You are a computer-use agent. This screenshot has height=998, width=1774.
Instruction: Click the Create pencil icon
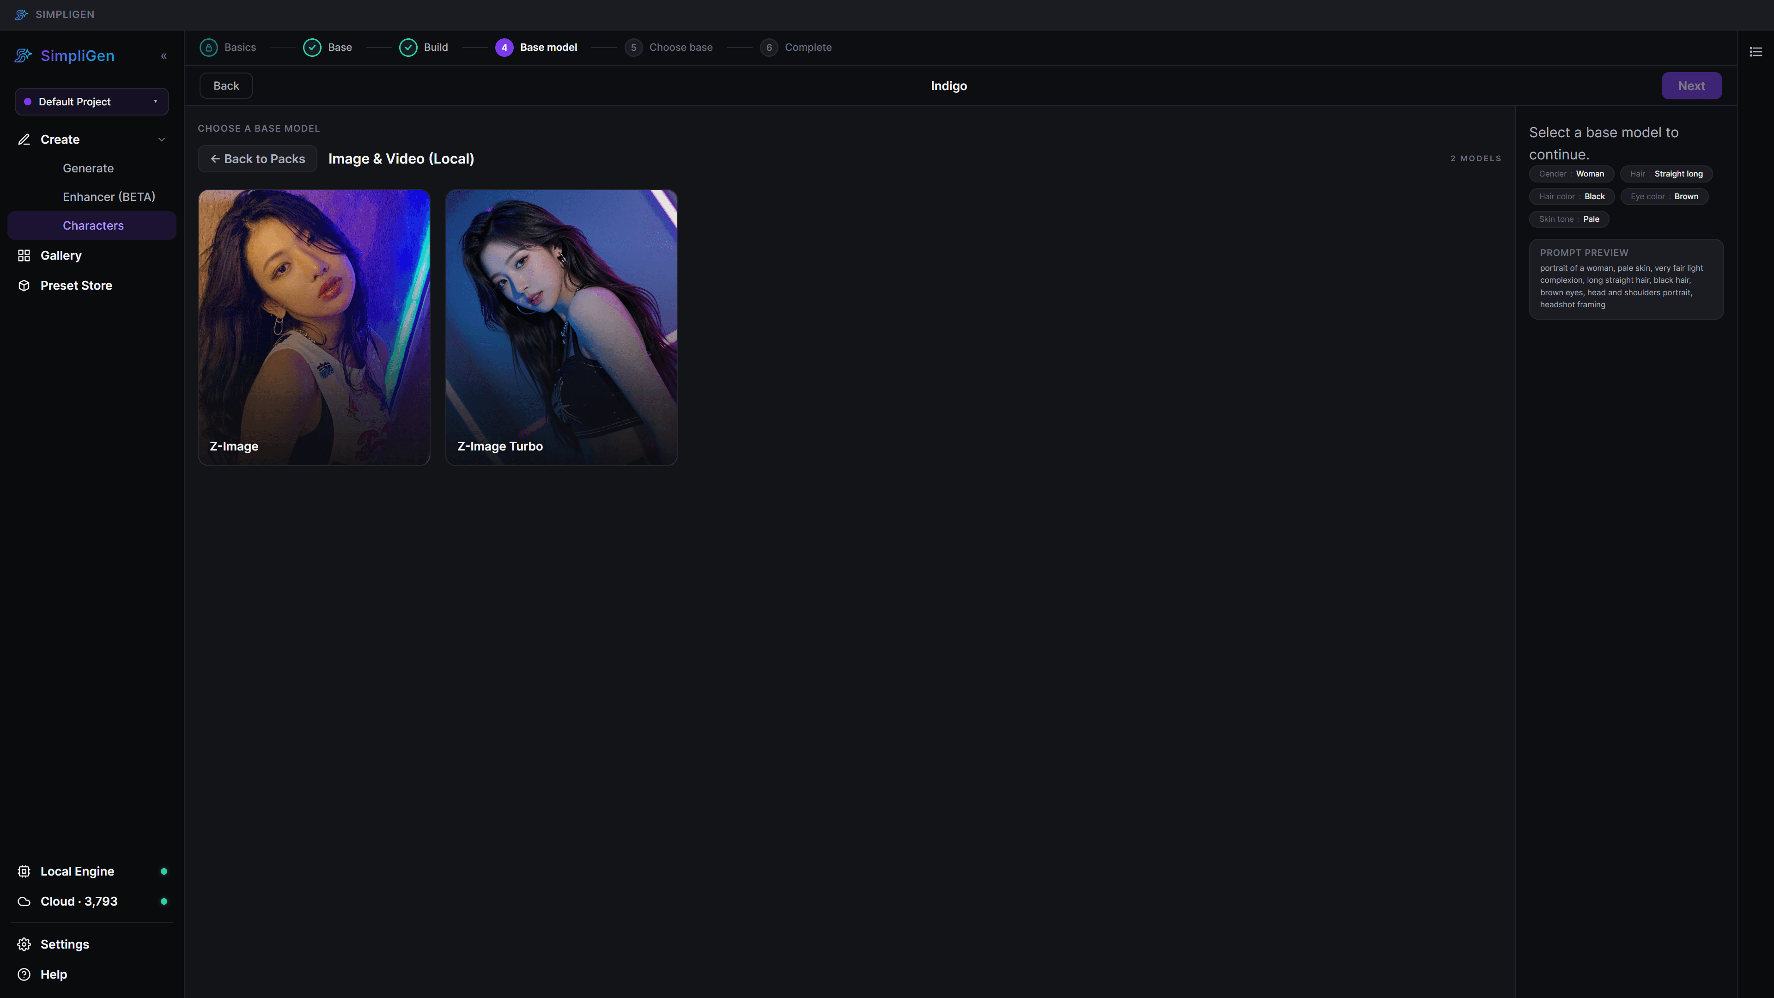point(24,139)
